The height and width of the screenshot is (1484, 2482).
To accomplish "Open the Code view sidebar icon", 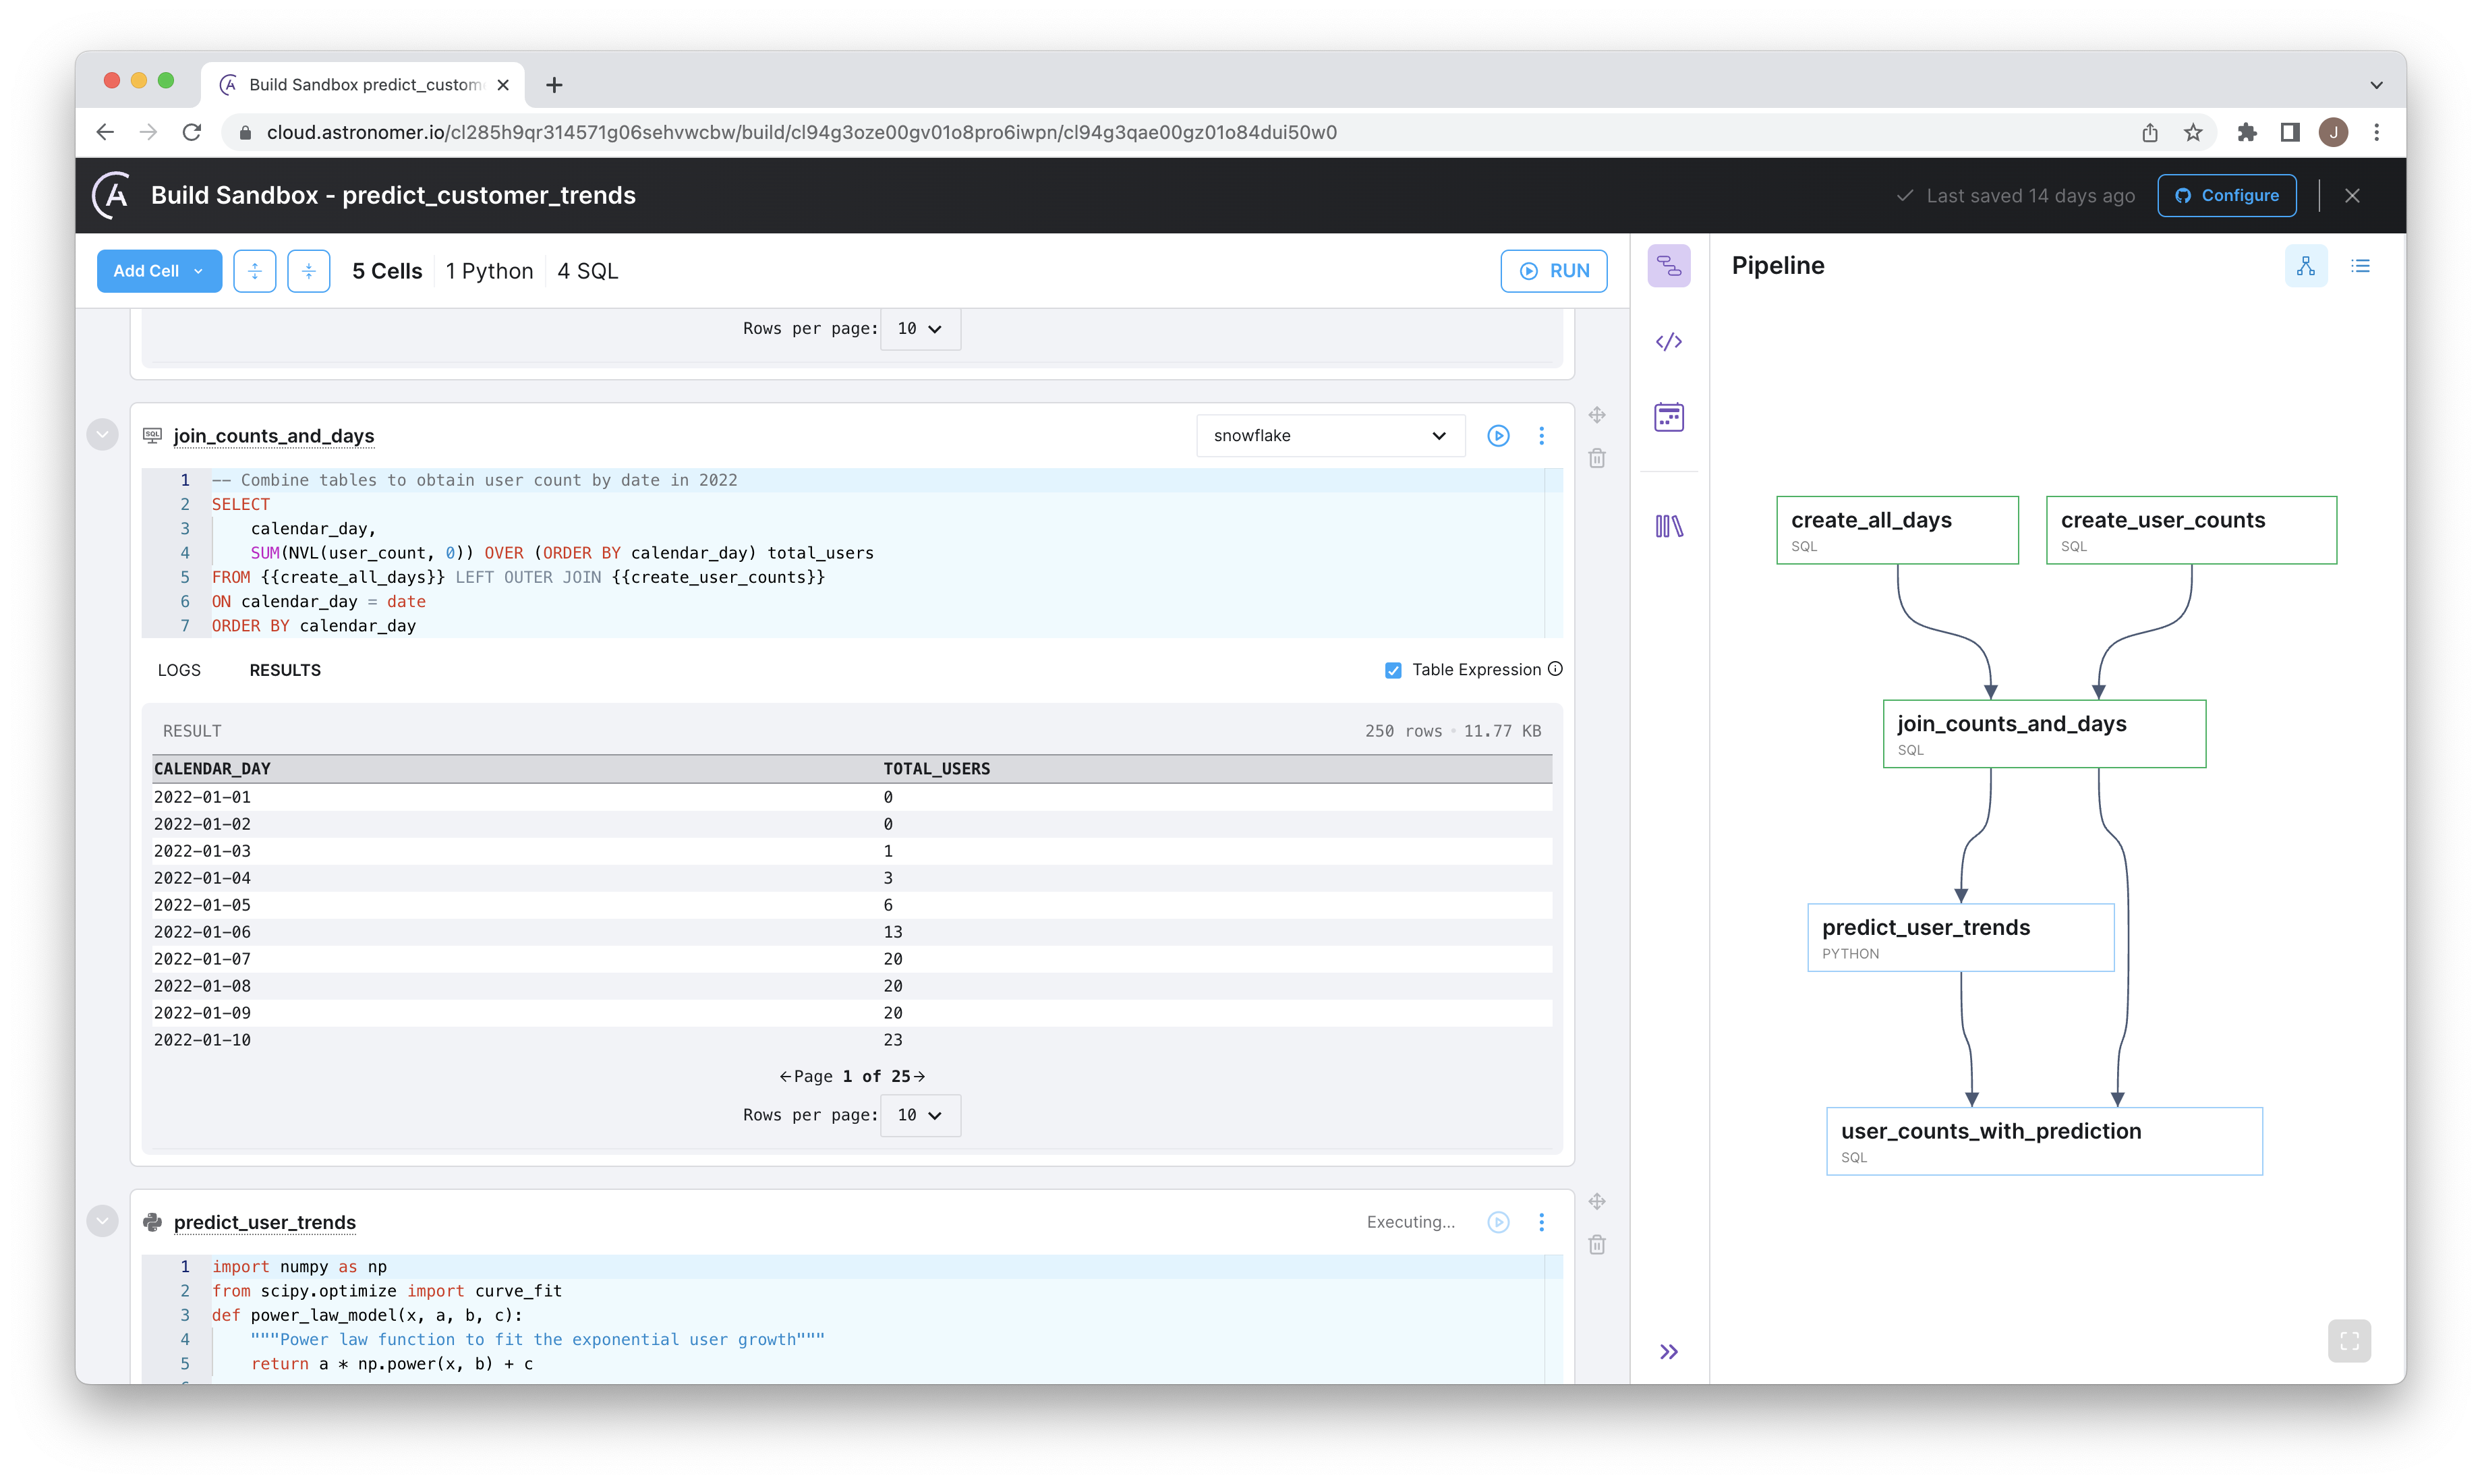I will (x=1669, y=342).
